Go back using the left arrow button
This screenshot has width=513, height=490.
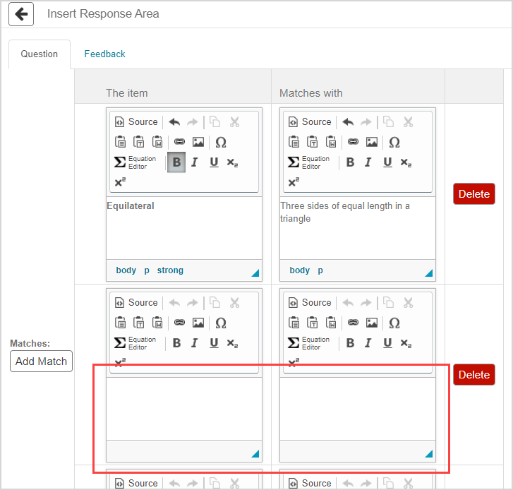click(x=21, y=14)
